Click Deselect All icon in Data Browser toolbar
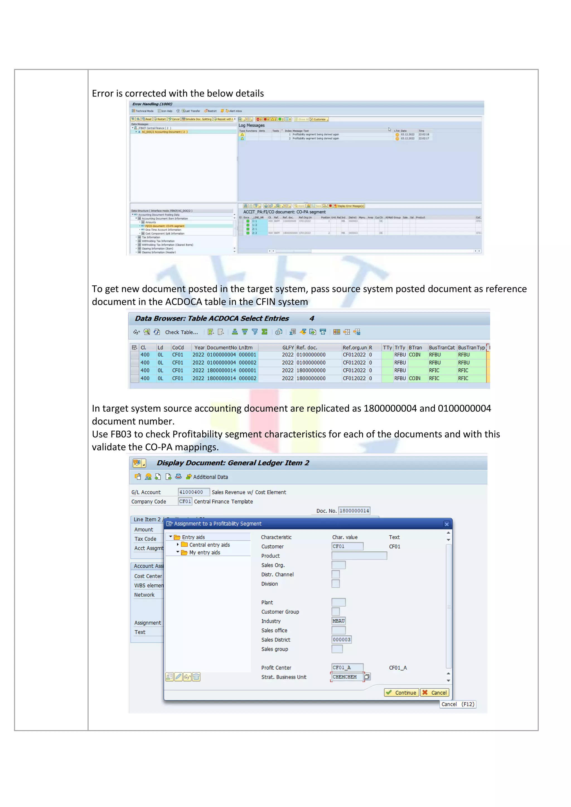This screenshot has width=571, height=807. pyautogui.click(x=221, y=332)
